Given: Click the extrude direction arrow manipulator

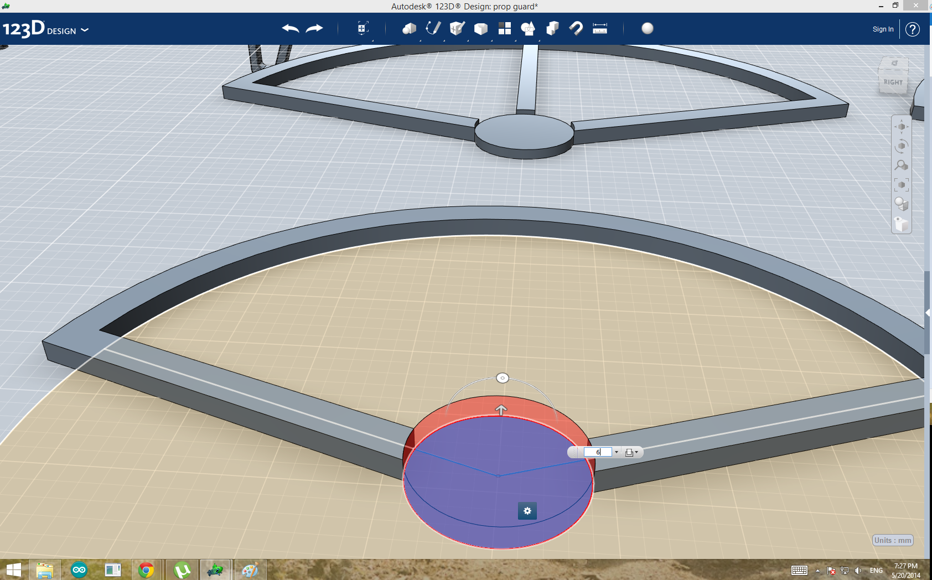Looking at the screenshot, I should [501, 410].
